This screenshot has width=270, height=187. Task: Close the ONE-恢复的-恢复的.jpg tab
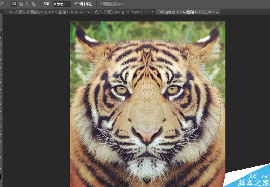click(89, 12)
